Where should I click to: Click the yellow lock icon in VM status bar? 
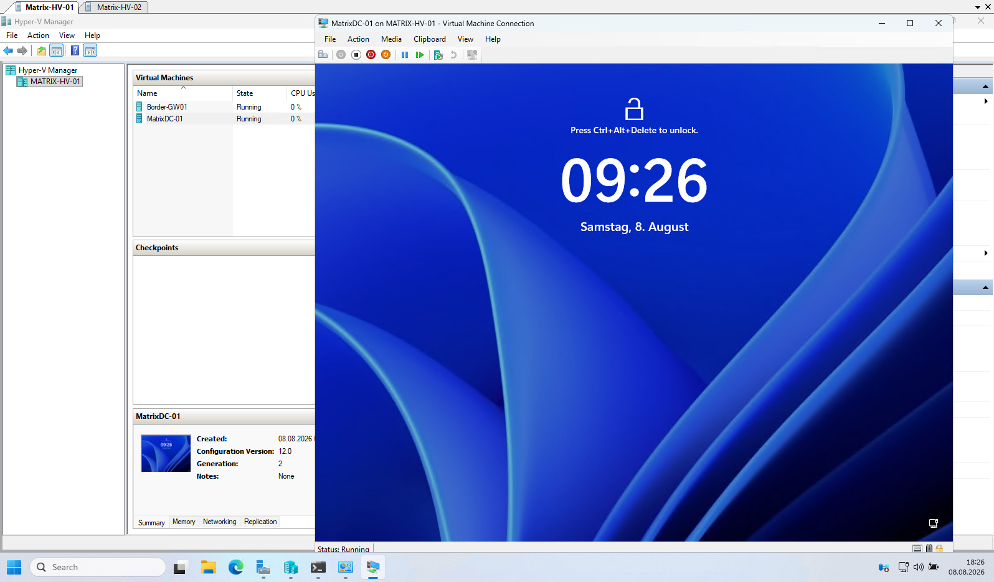[939, 548]
